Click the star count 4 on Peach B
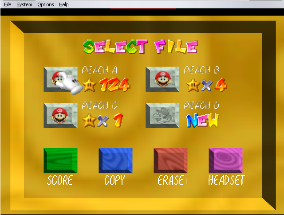 point(221,85)
